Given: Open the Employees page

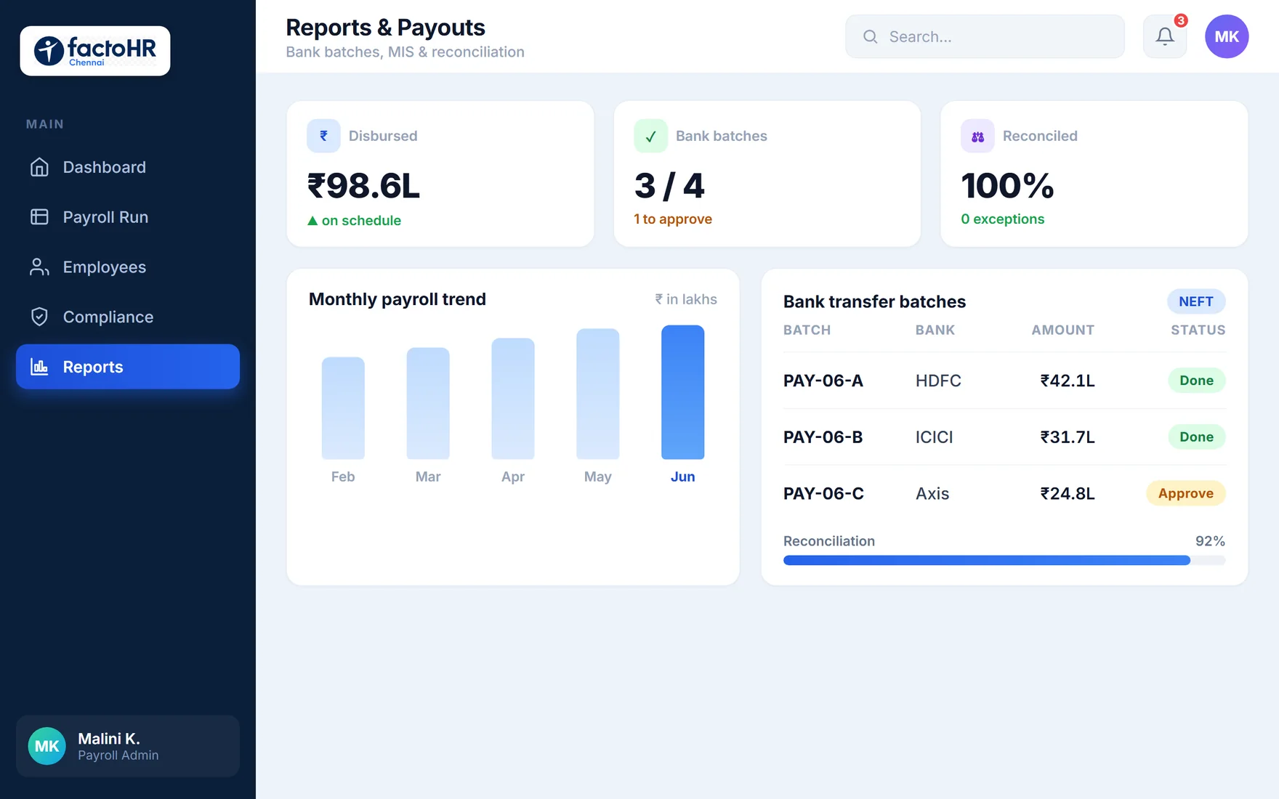Looking at the screenshot, I should click(128, 267).
